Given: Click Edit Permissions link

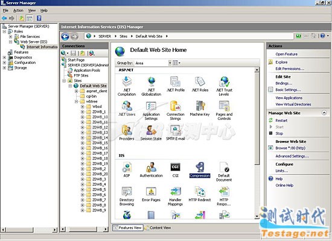Looking at the screenshot, I should pos(290,69).
